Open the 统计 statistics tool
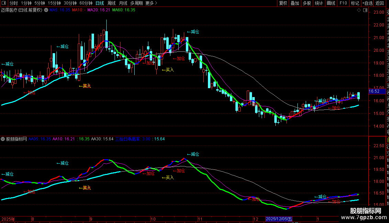The image size is (389, 223). (319, 3)
